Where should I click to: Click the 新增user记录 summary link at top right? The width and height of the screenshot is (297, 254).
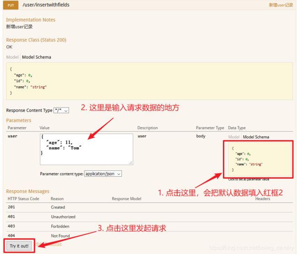281,5
